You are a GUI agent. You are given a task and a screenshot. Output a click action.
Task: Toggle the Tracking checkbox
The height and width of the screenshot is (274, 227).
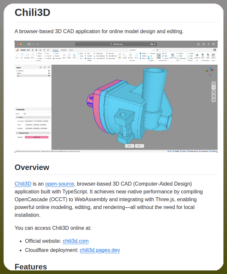(210, 151)
